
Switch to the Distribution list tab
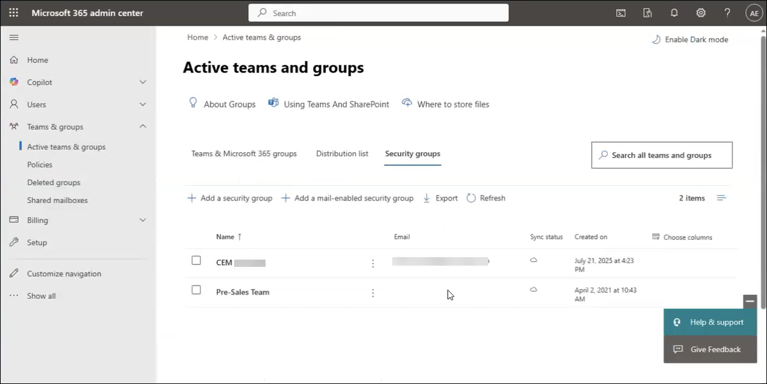pyautogui.click(x=342, y=153)
